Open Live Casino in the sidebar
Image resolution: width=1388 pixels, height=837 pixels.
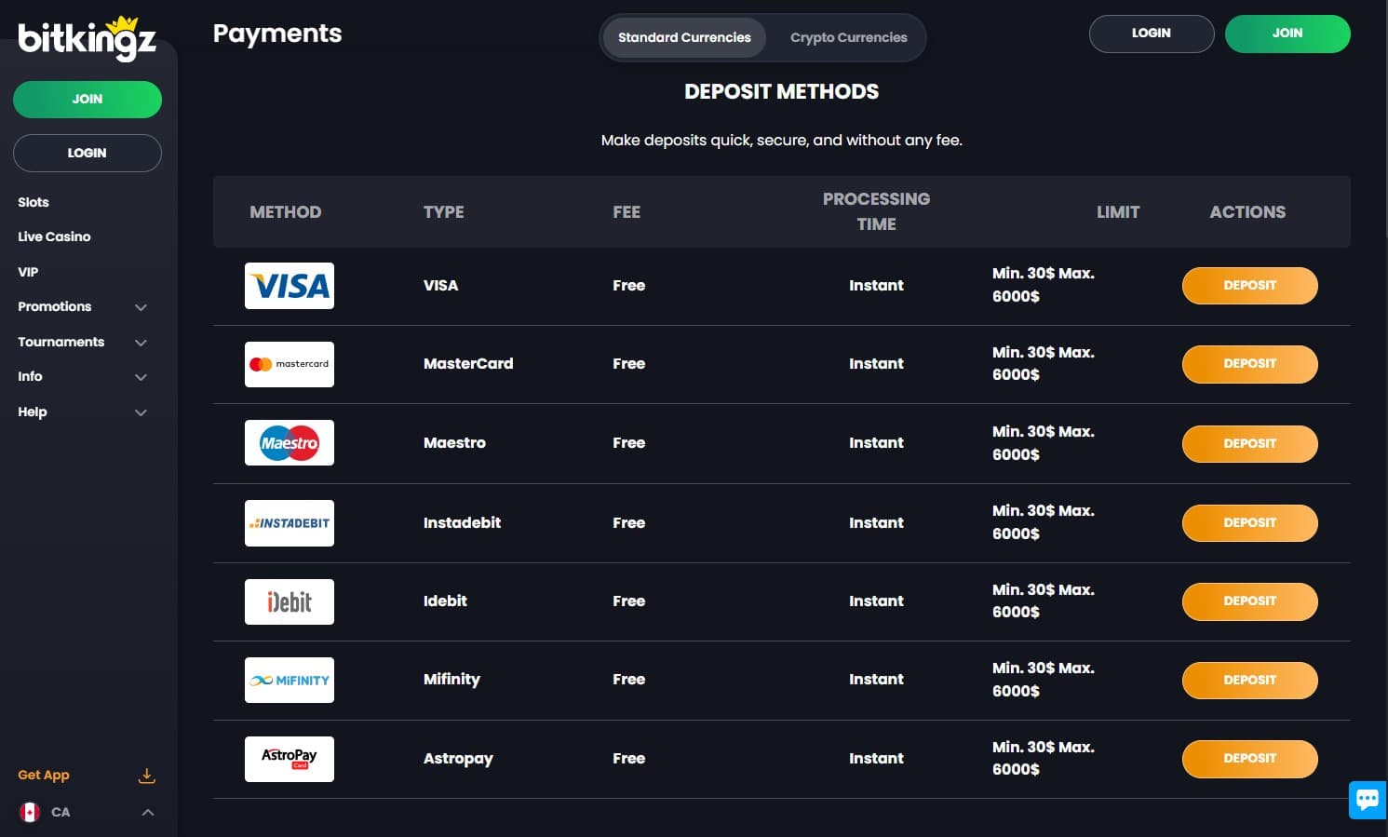point(54,236)
